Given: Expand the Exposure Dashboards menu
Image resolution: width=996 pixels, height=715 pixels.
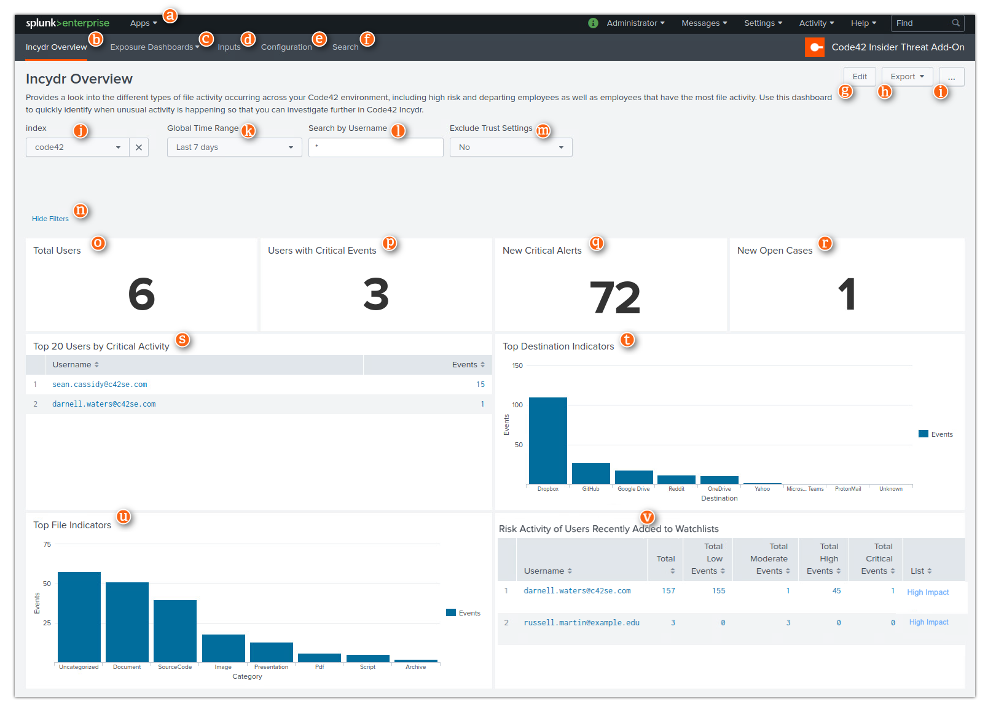Looking at the screenshot, I should 154,47.
